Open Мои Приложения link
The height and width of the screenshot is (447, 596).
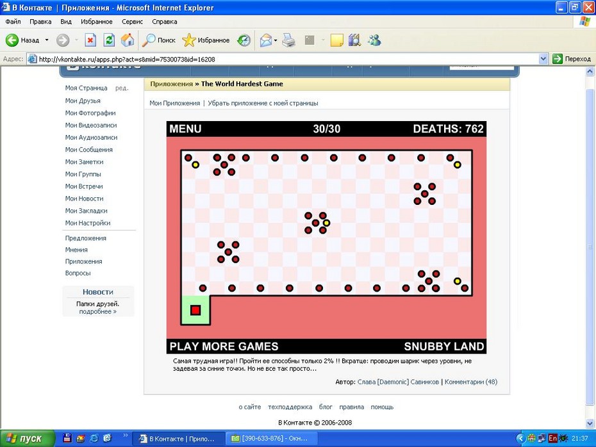174,103
